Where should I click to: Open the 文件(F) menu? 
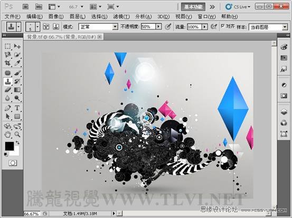click(x=13, y=16)
